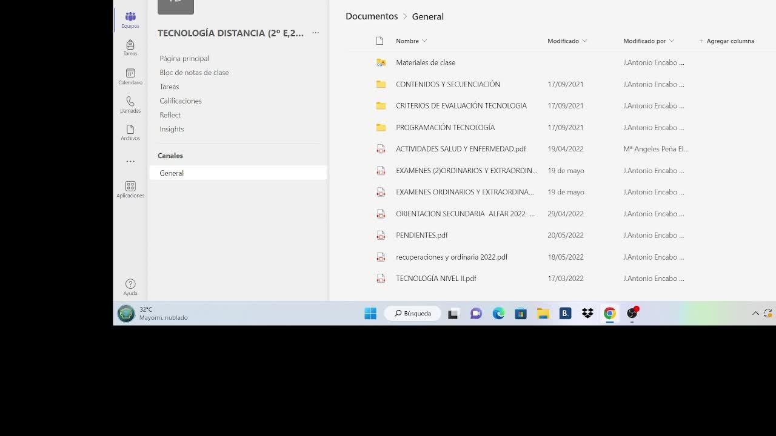This screenshot has width=776, height=436.
Task: Click the 20/05/2022 date of PENDIENTES.pdf
Action: pyautogui.click(x=566, y=235)
